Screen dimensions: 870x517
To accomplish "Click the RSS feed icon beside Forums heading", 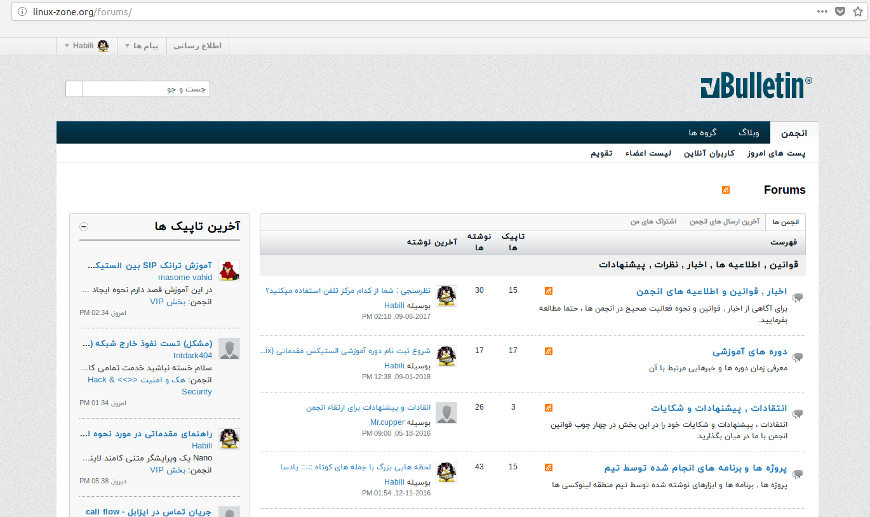I will tap(726, 190).
